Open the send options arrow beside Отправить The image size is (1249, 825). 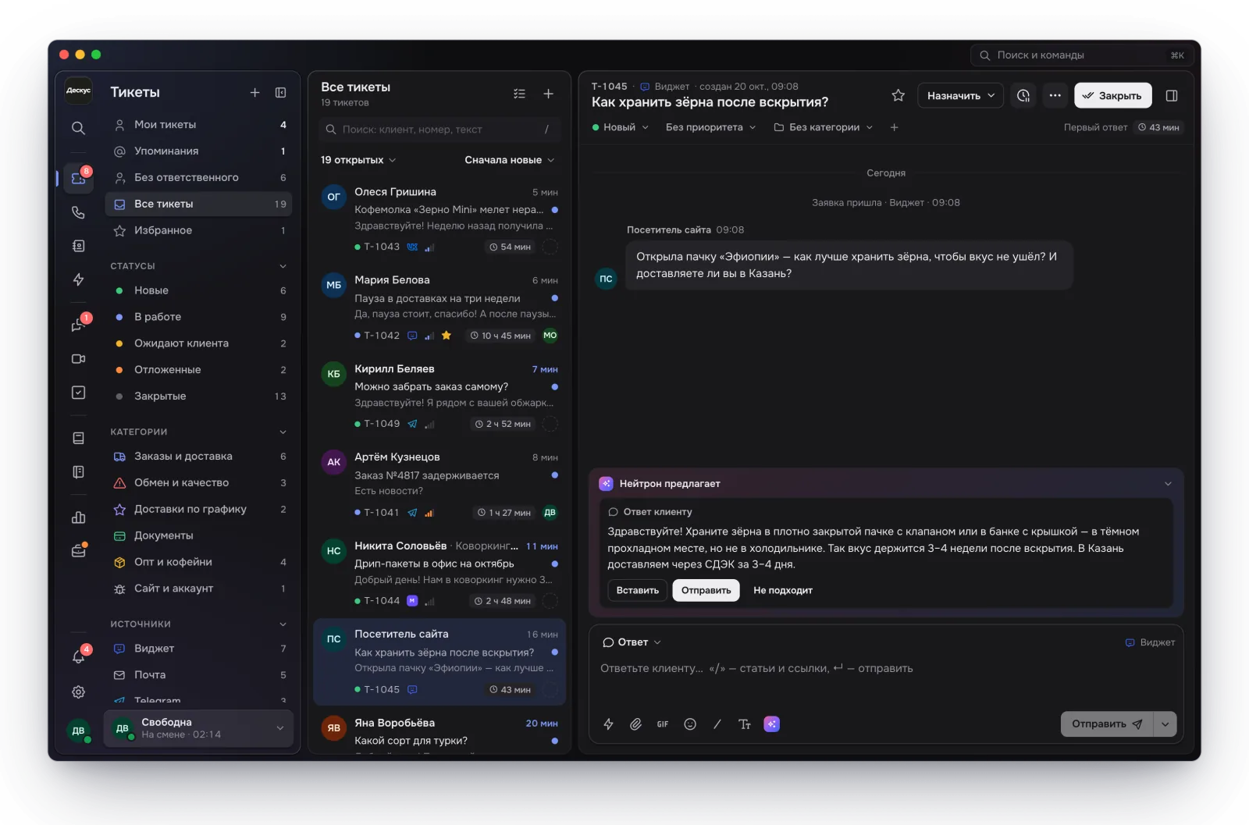point(1165,724)
